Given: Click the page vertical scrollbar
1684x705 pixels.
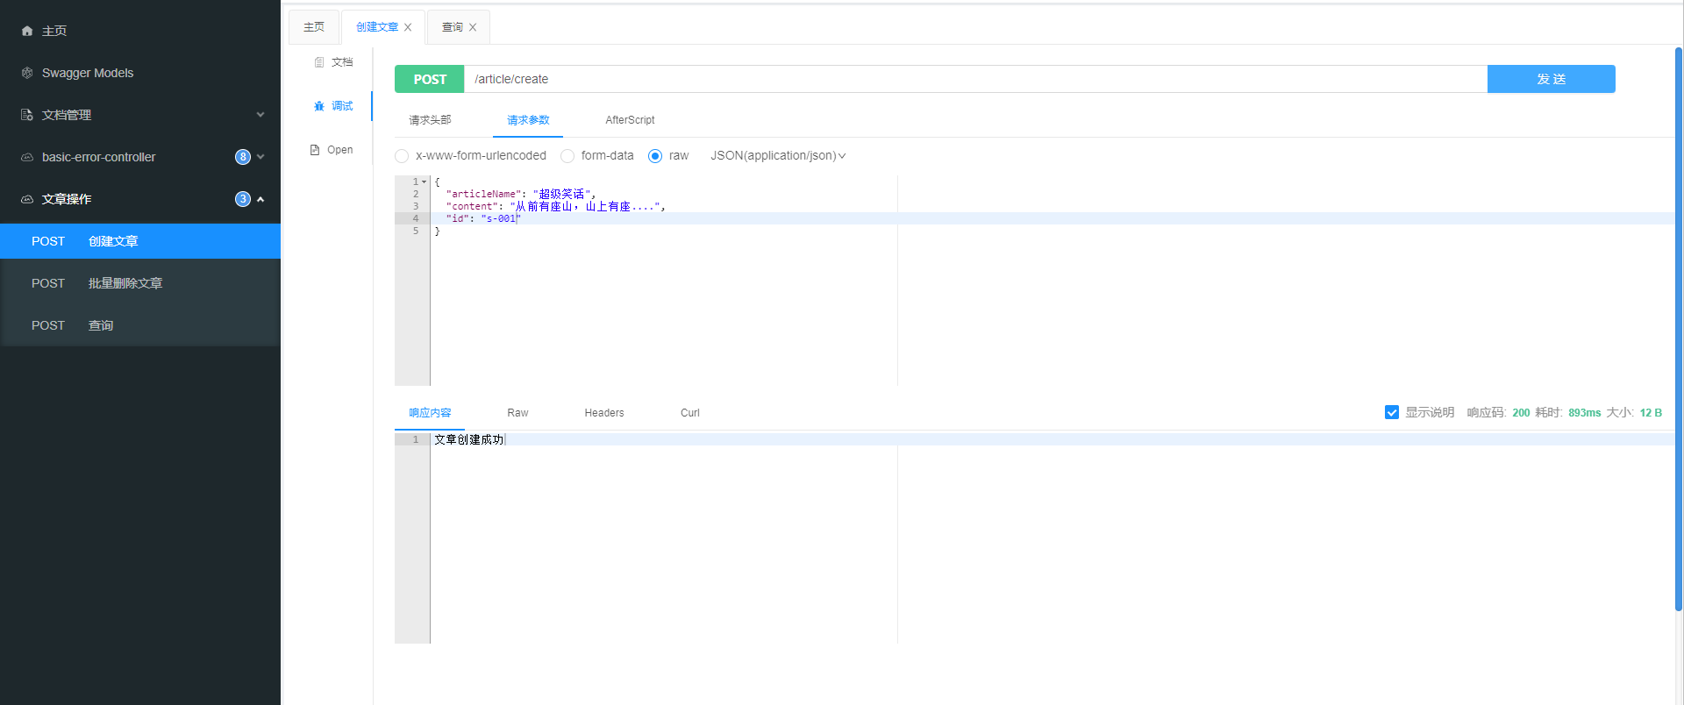Looking at the screenshot, I should click(x=1679, y=329).
